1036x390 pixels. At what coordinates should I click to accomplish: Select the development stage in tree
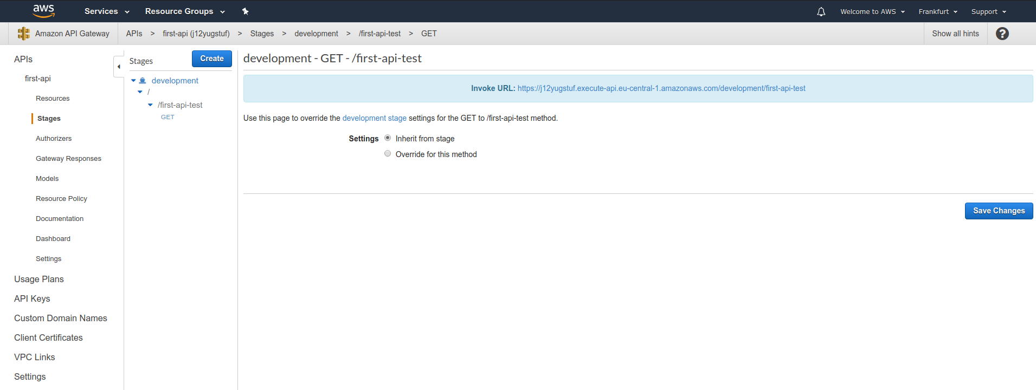point(175,81)
